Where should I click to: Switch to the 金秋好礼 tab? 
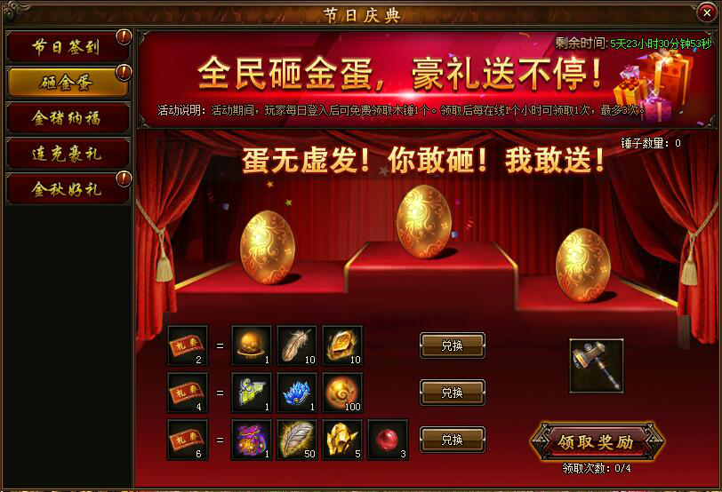[68, 189]
